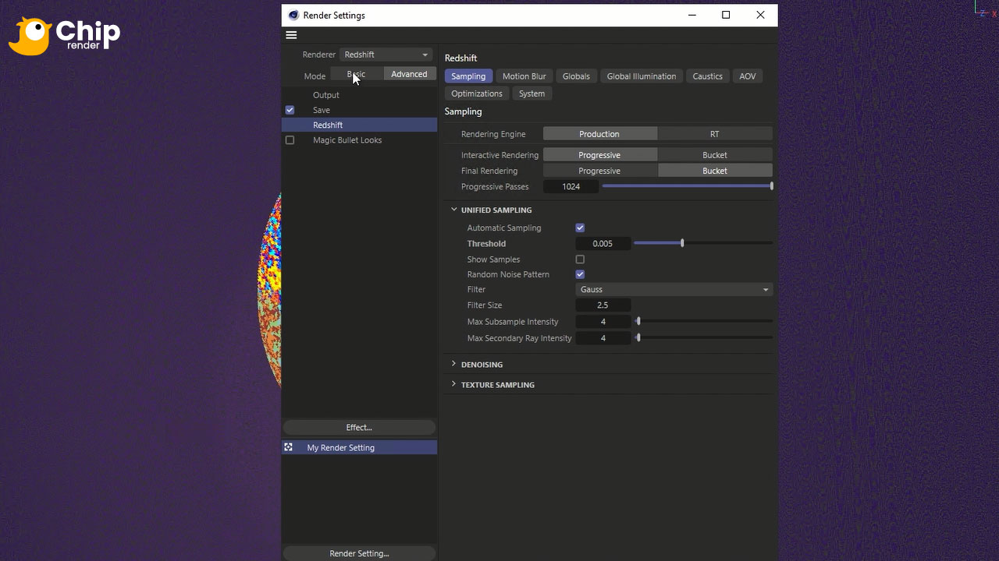Click the Max Subsample Intensity slider
Image resolution: width=999 pixels, height=561 pixels.
pos(704,321)
